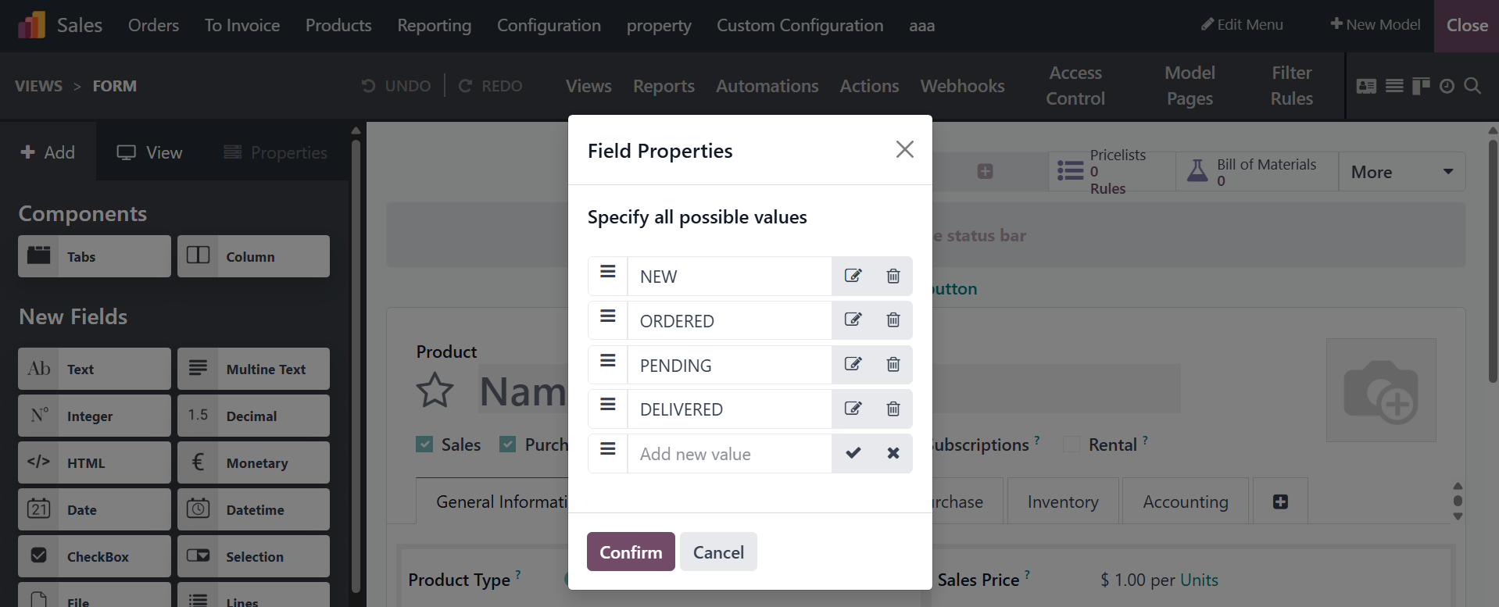Remove the DELIVERED value with trash icon

pos(893,409)
